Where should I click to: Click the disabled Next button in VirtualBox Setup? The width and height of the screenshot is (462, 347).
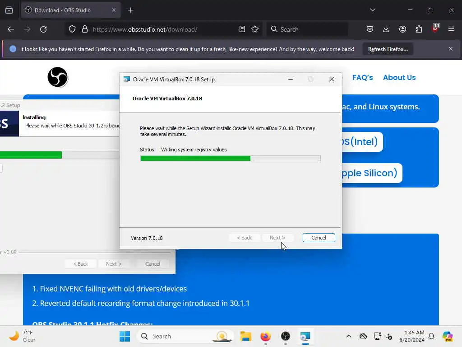(277, 238)
